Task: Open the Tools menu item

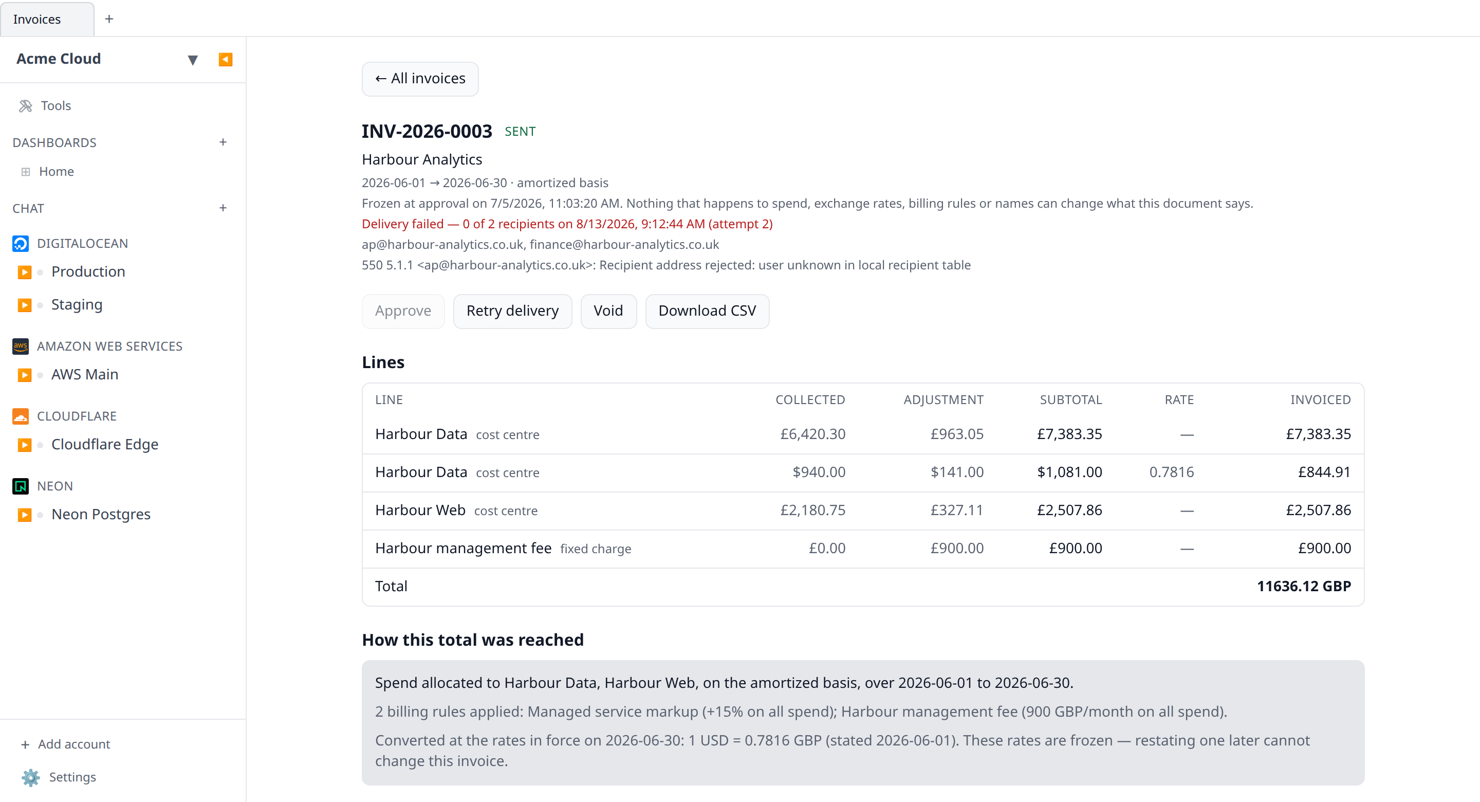Action: [x=55, y=106]
